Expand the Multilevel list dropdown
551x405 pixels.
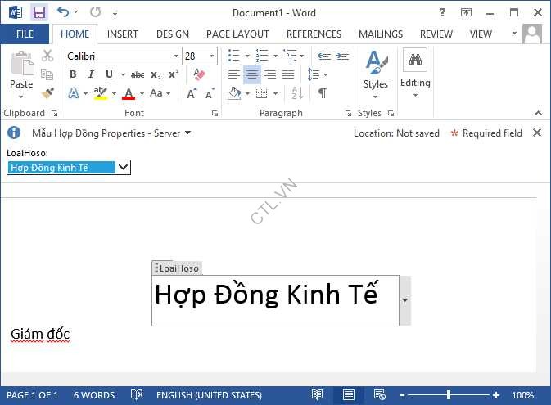pos(302,56)
